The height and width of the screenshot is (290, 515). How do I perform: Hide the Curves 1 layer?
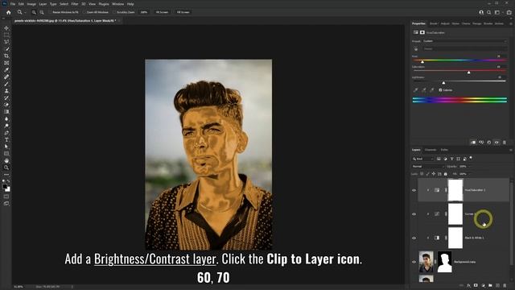414,214
